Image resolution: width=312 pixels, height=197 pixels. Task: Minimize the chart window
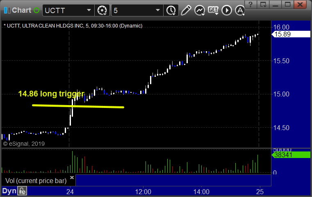(x=275, y=5)
